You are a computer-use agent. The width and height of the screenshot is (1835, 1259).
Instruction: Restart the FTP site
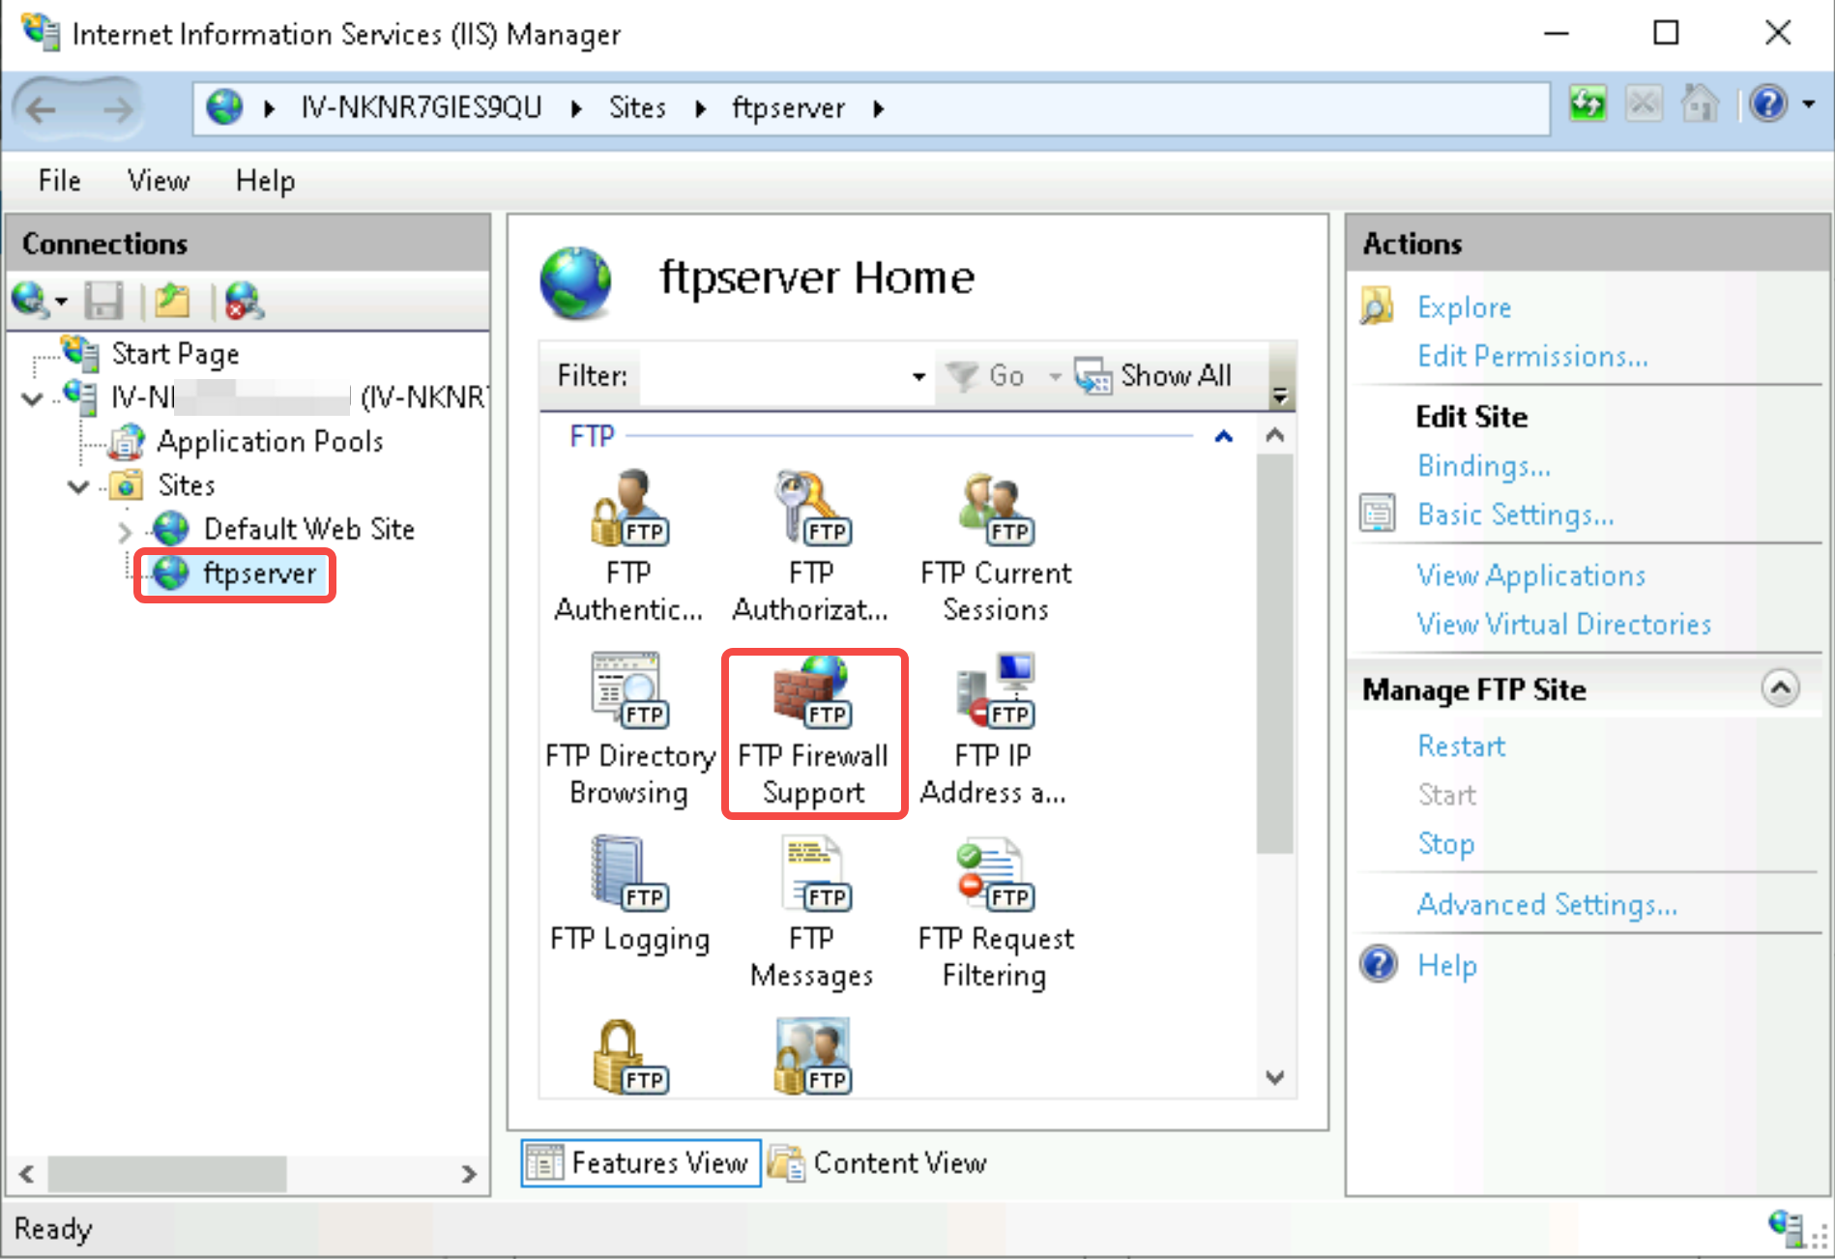[1461, 747]
